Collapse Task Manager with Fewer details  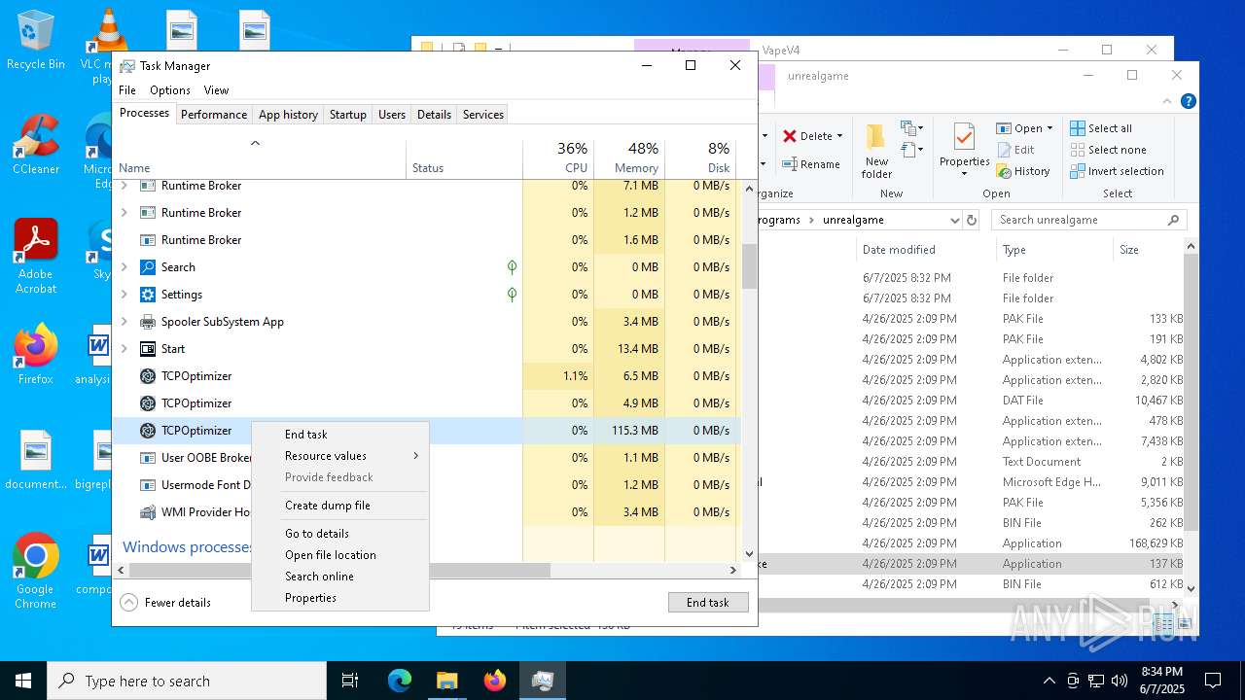click(165, 603)
